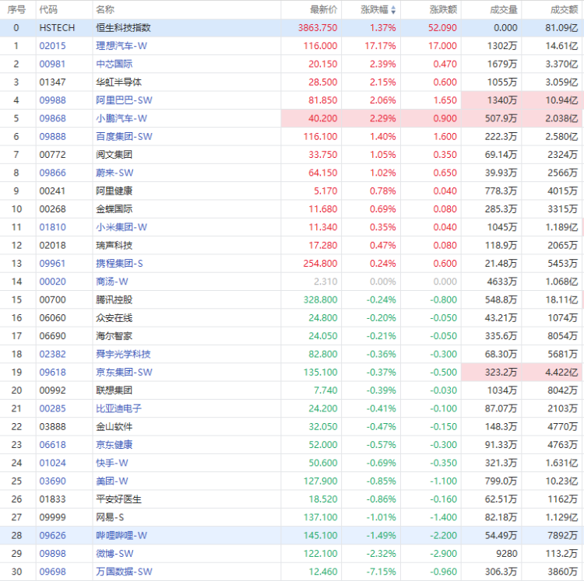Click the turnover 18.11亿 for 腾讯控股

(561, 299)
